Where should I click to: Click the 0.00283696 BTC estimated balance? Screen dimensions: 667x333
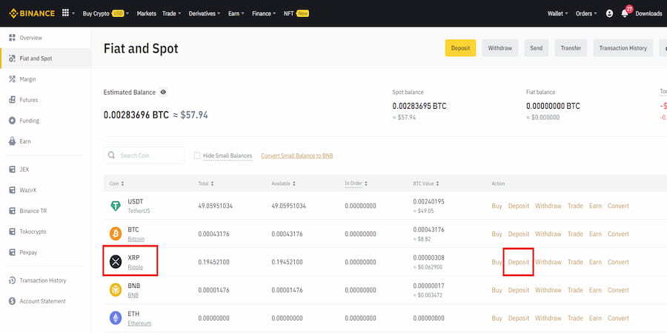136,115
